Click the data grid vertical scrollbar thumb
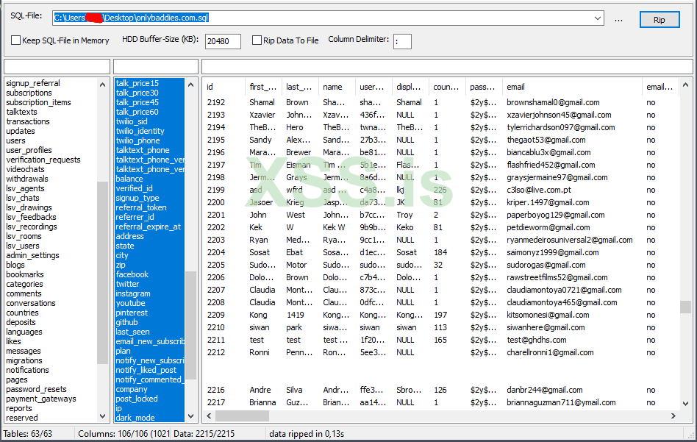This screenshot has height=442, width=697. [x=685, y=307]
